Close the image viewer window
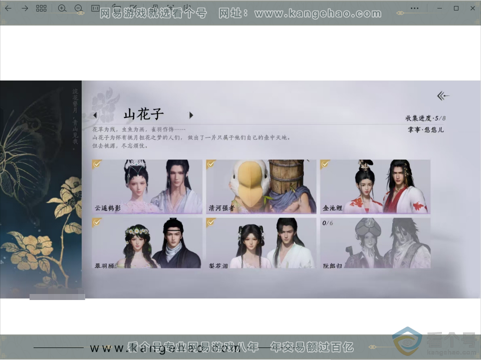The height and width of the screenshot is (360, 481). click(472, 8)
